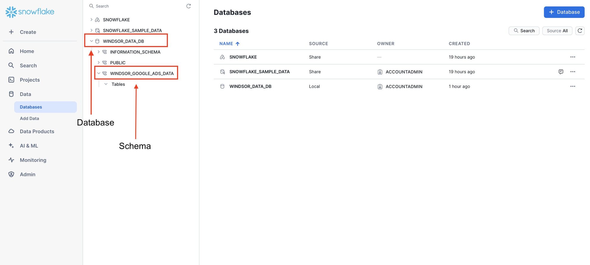
Task: Collapse the WINDSOR_DATA_DB node
Action: coord(91,41)
